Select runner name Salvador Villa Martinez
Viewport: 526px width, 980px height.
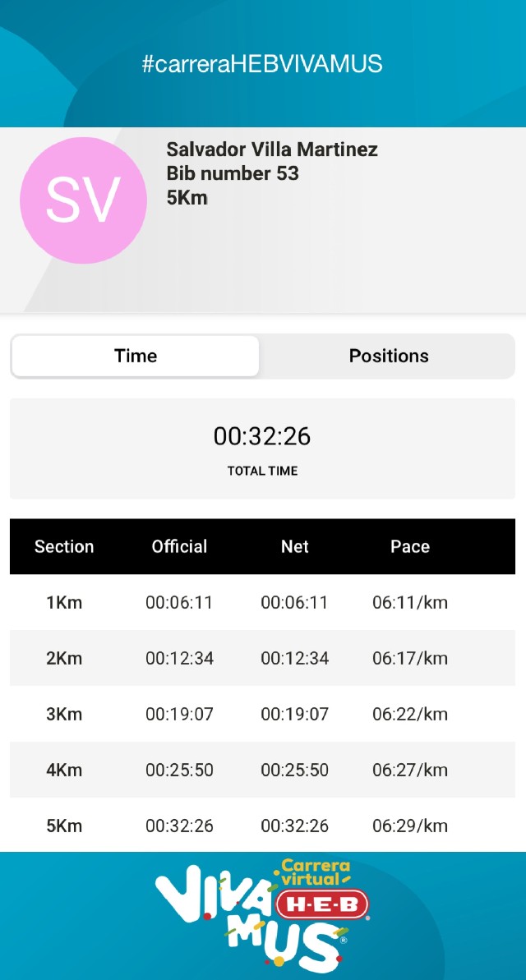[x=272, y=150]
